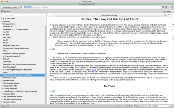Follow the [p. 37] page link

point(52,49)
